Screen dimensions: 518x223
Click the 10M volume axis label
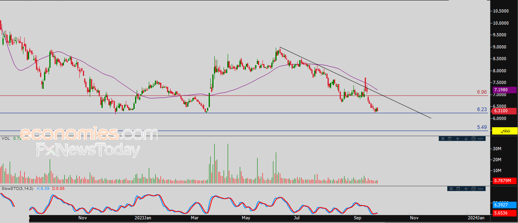pos(497,170)
